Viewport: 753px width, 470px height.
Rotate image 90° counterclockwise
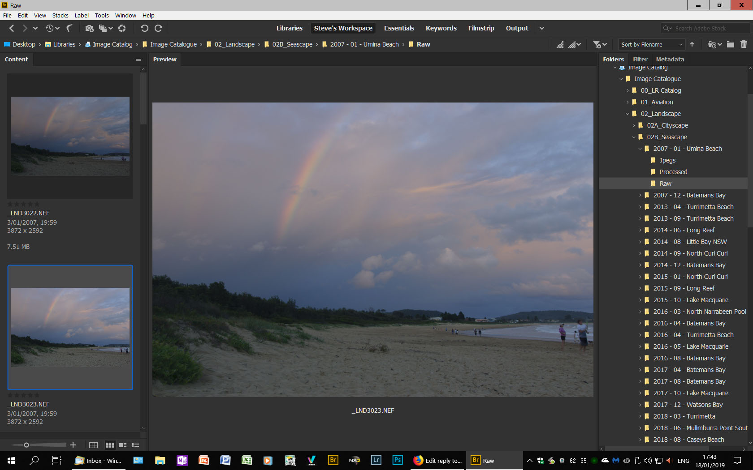click(x=144, y=28)
